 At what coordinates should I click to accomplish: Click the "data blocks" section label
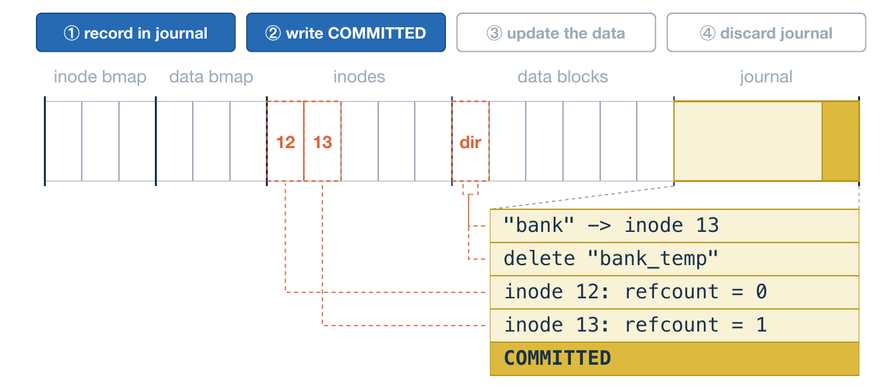point(563,77)
